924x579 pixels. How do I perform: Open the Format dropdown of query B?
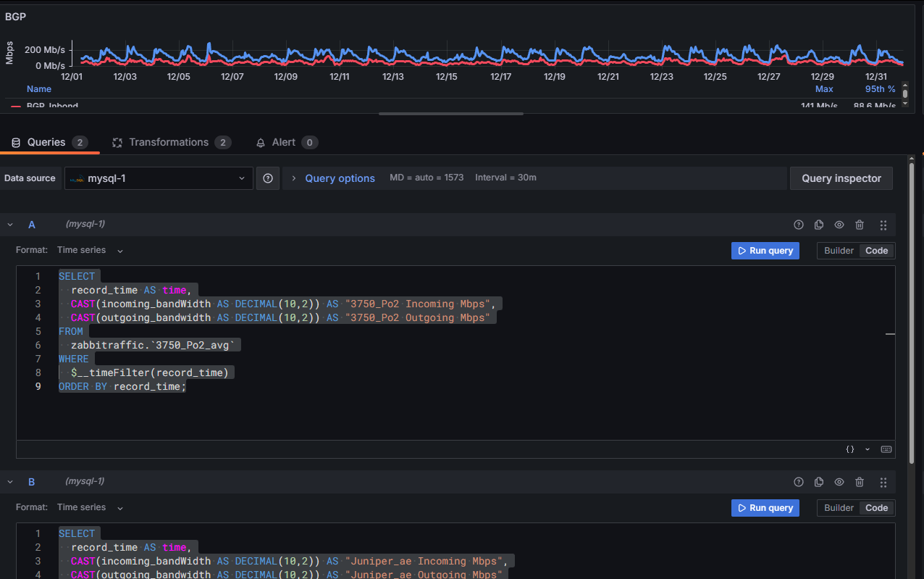[90, 507]
